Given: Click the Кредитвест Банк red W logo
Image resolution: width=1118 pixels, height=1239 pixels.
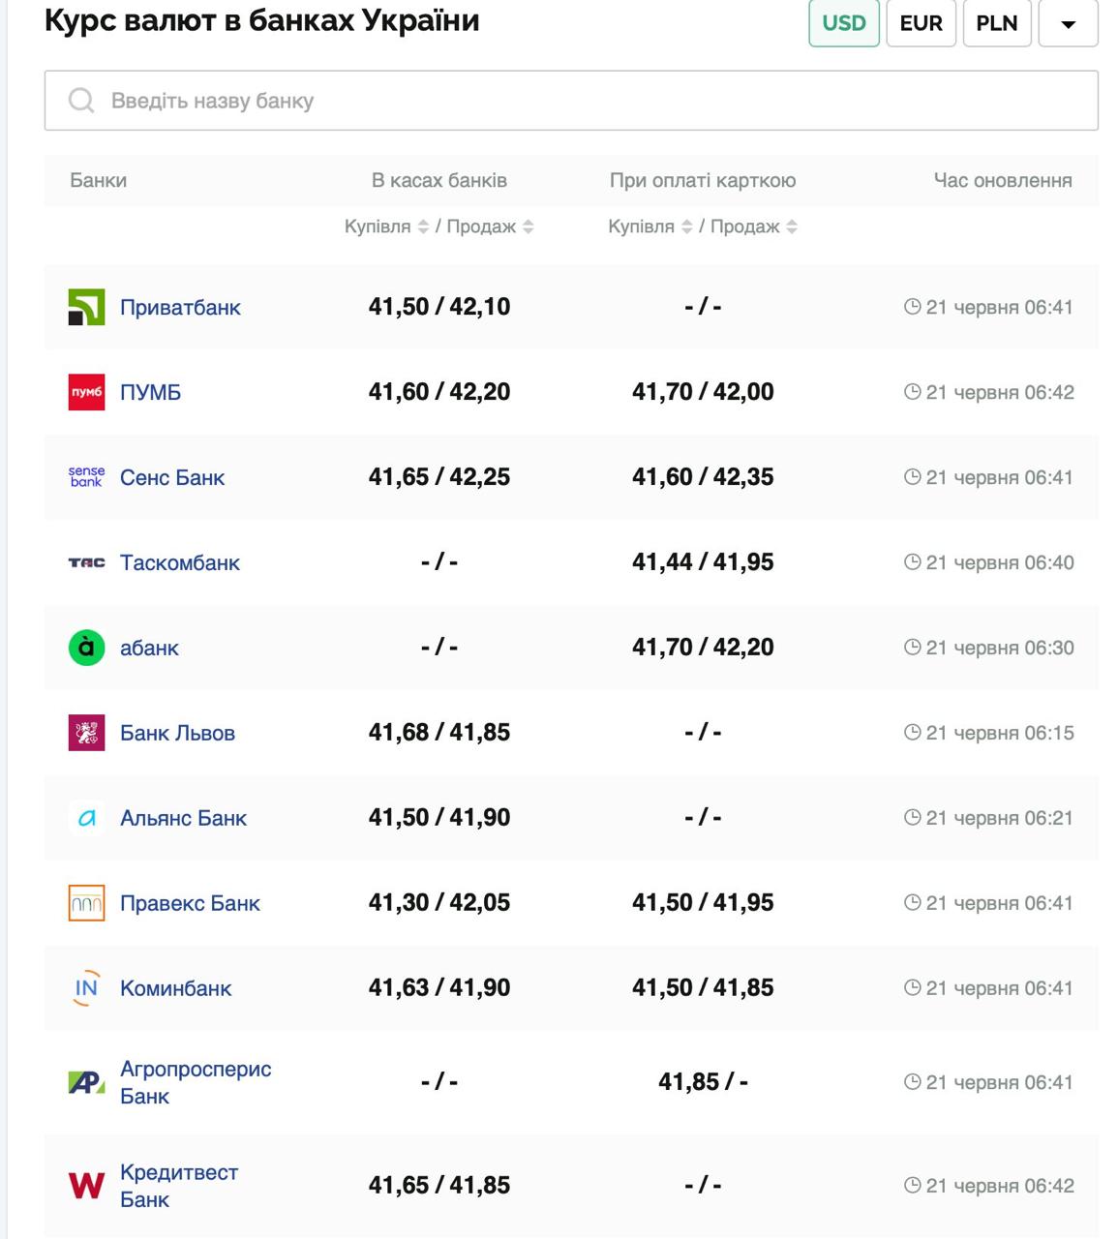Looking at the screenshot, I should 86,1185.
